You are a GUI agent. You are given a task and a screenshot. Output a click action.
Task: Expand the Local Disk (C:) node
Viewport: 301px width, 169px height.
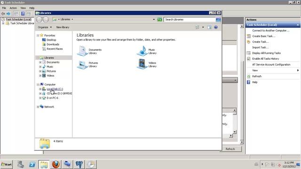[x=40, y=89]
